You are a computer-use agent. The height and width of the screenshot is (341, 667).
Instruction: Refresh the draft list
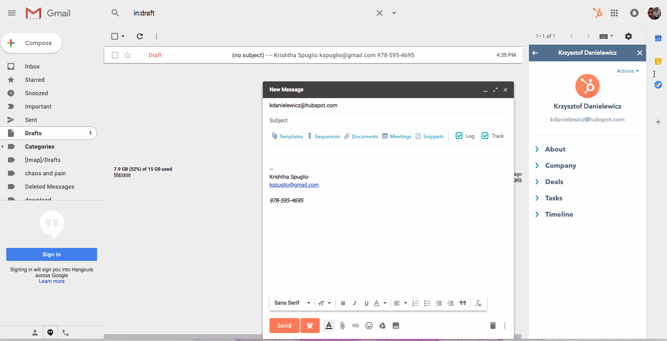tap(140, 36)
